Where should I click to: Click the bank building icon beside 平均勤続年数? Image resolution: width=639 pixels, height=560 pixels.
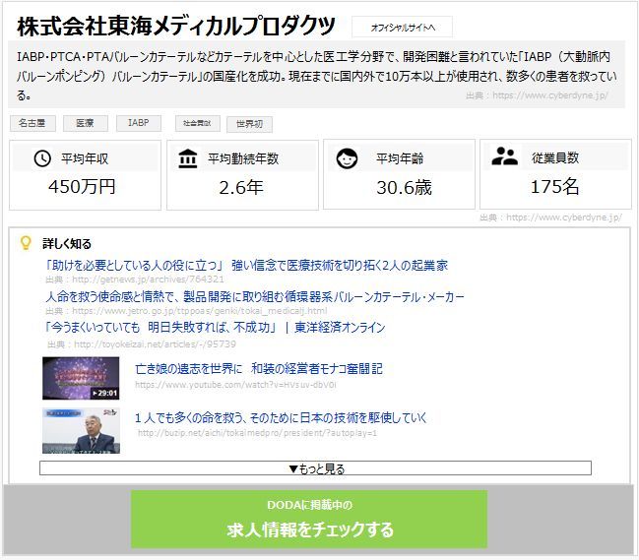click(187, 158)
